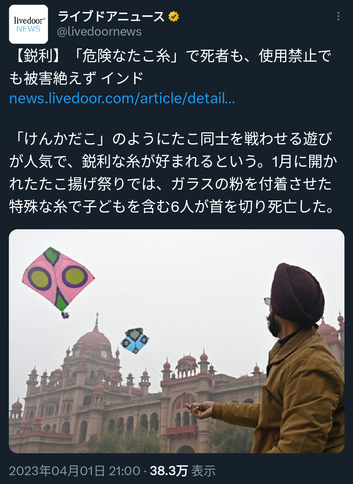This screenshot has height=484, width=353.
Task: Tap the blue kite in the photo
Action: (x=135, y=341)
